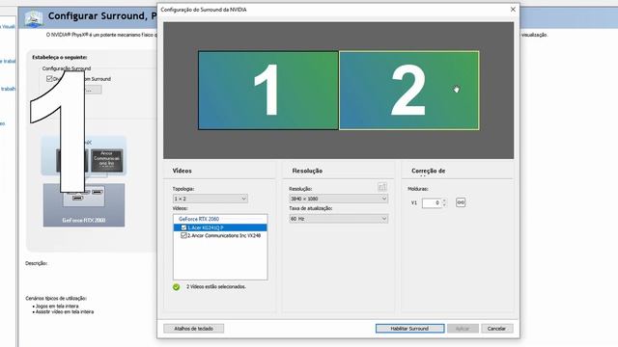
Task: Uncheck the 1.Acer KG241Q P display
Action: (183, 227)
